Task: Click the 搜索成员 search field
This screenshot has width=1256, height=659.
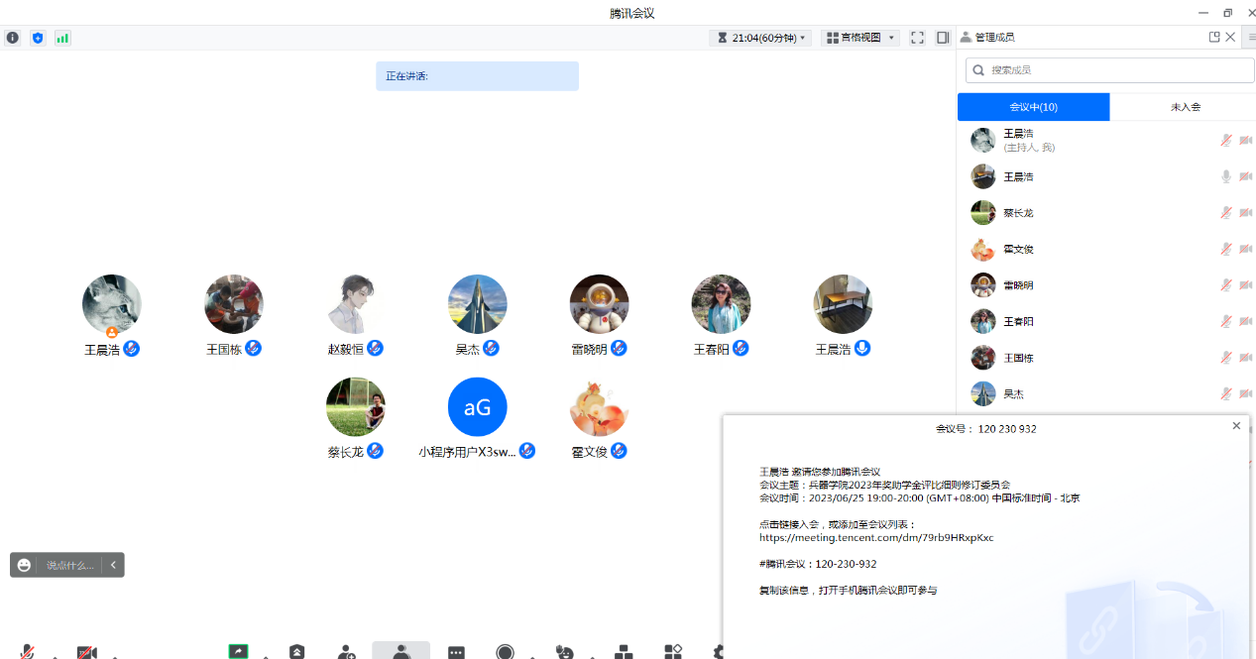Action: 1110,70
